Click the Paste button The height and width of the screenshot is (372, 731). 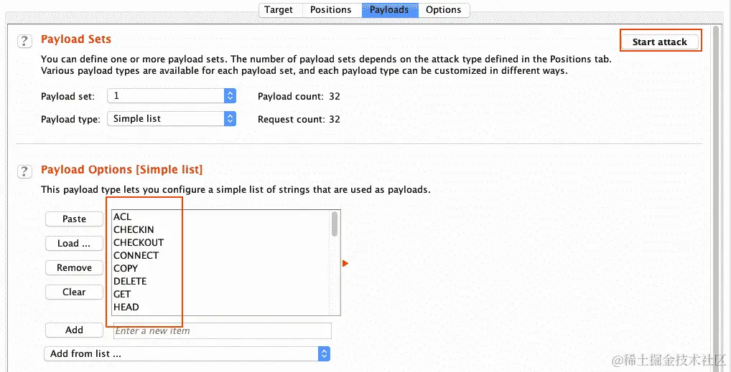tap(74, 219)
